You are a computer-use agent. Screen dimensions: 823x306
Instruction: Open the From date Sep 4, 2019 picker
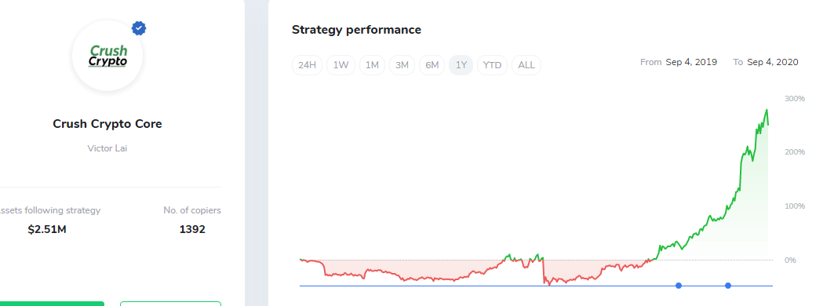691,62
